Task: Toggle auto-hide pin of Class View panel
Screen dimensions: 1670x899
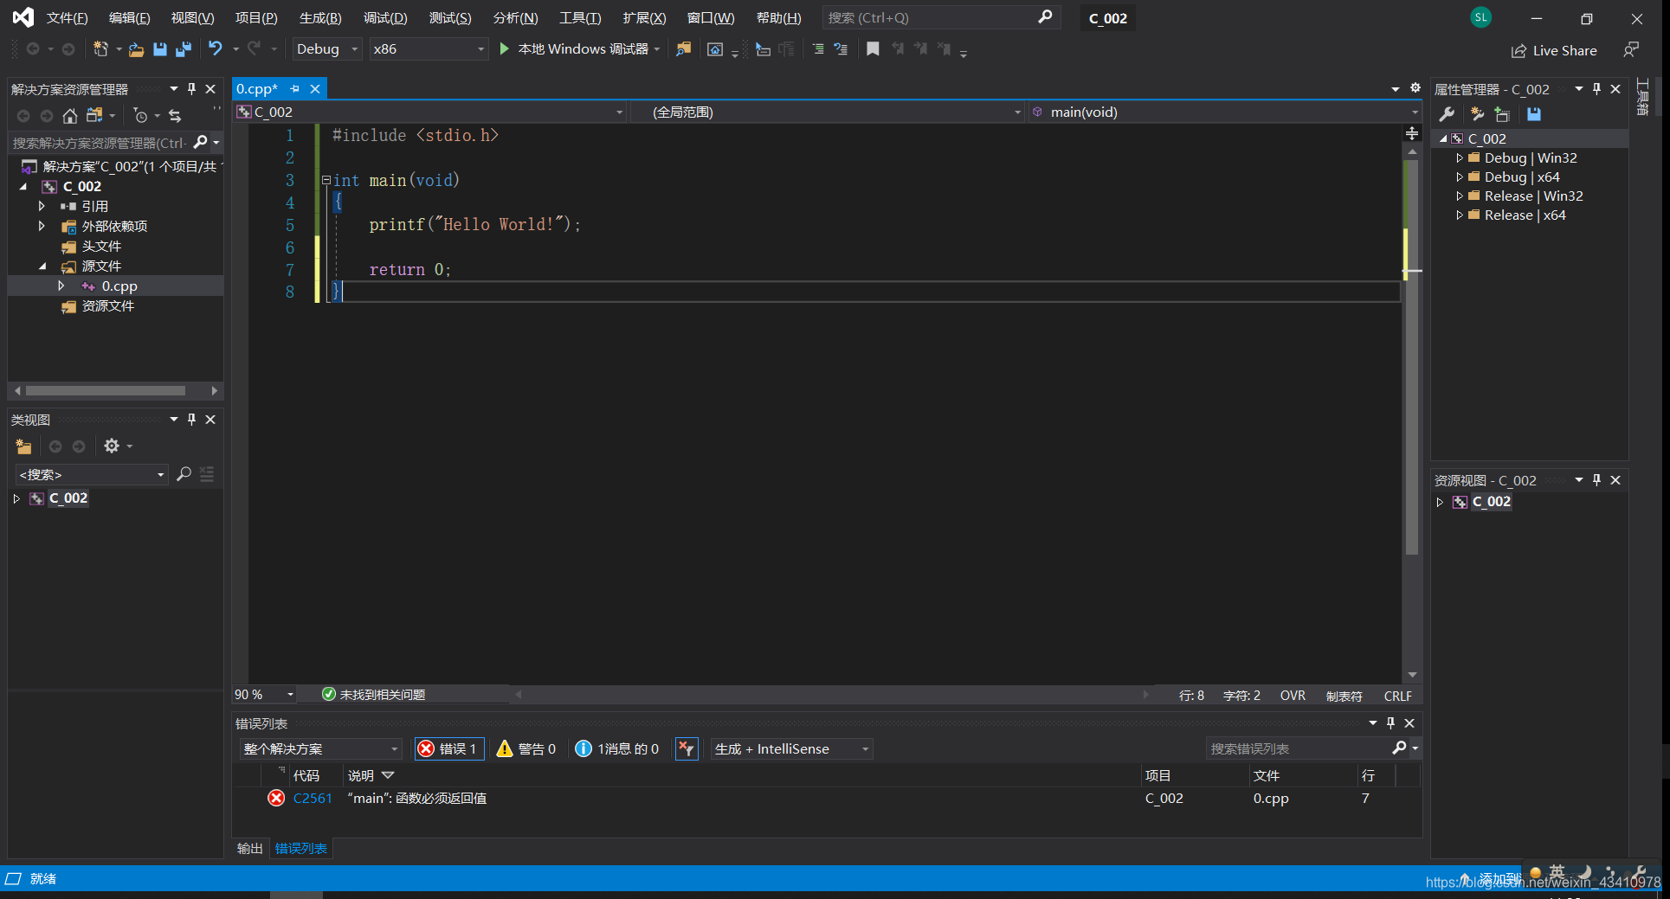Action: (192, 420)
